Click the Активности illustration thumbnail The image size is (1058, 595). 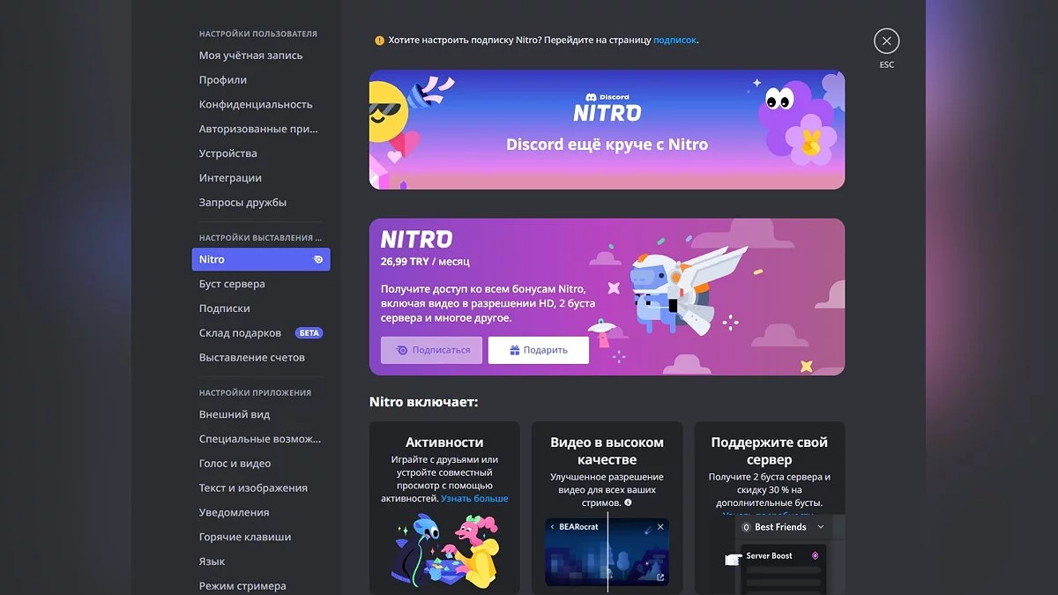[x=444, y=551]
